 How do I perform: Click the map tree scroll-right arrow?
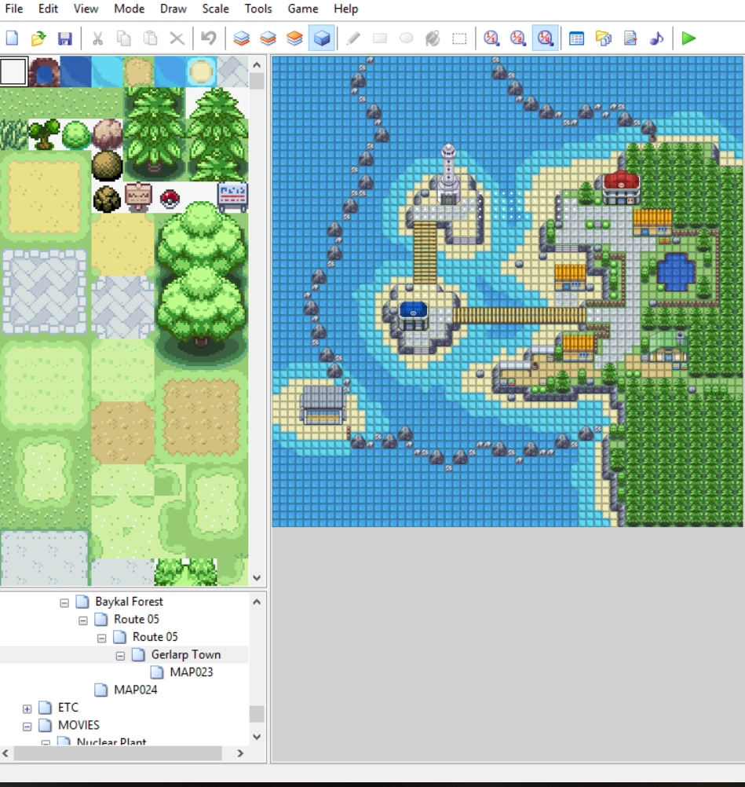240,753
